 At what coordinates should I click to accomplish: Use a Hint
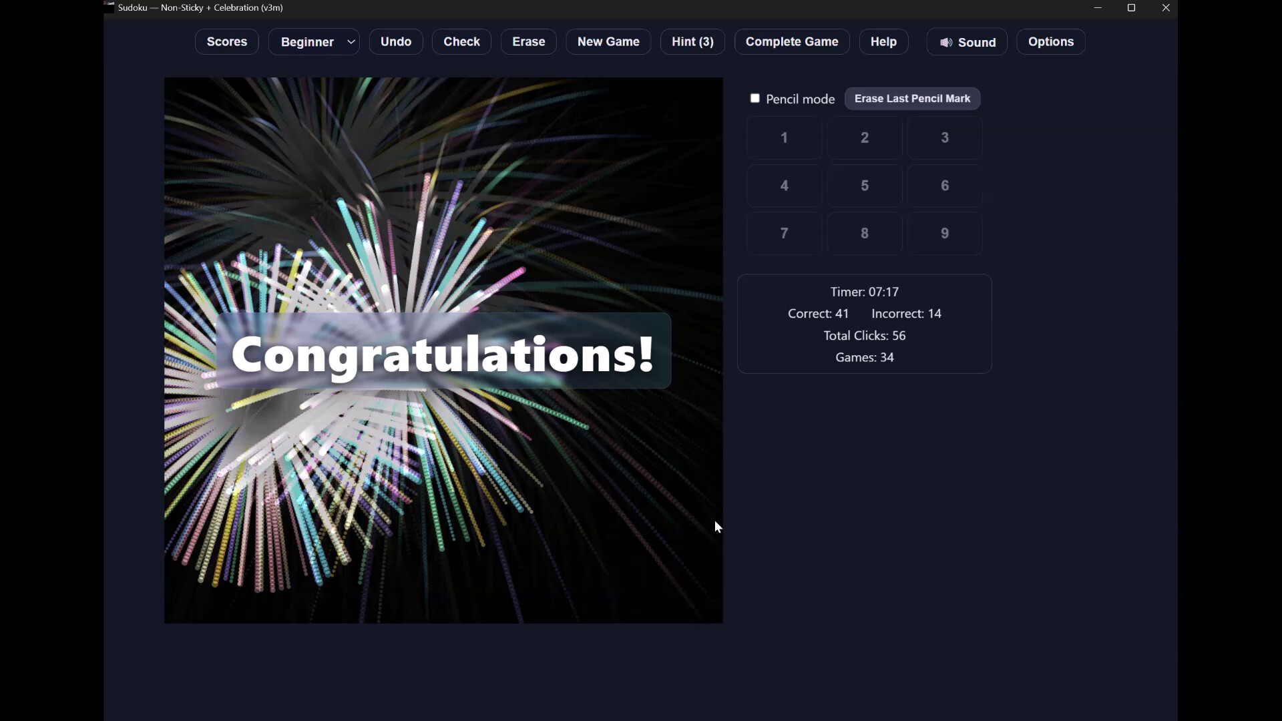click(692, 41)
